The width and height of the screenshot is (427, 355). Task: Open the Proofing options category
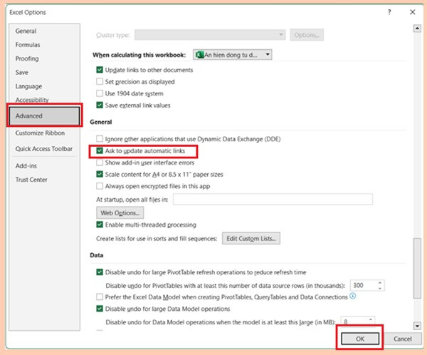tap(27, 58)
